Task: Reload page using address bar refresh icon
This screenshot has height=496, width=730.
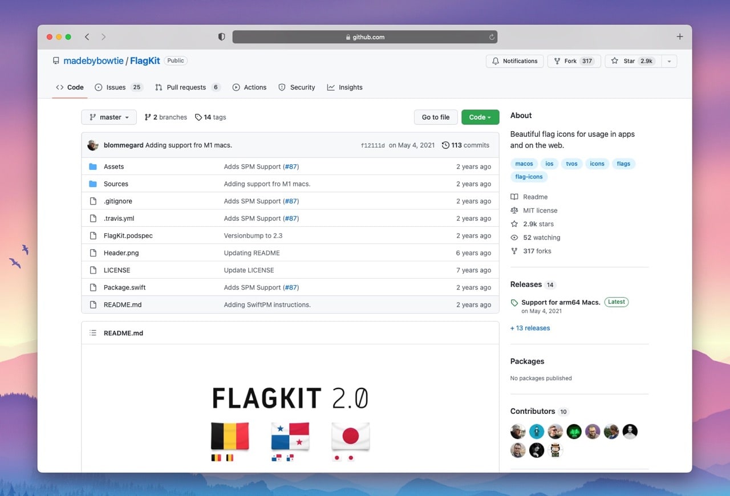Action: (492, 37)
